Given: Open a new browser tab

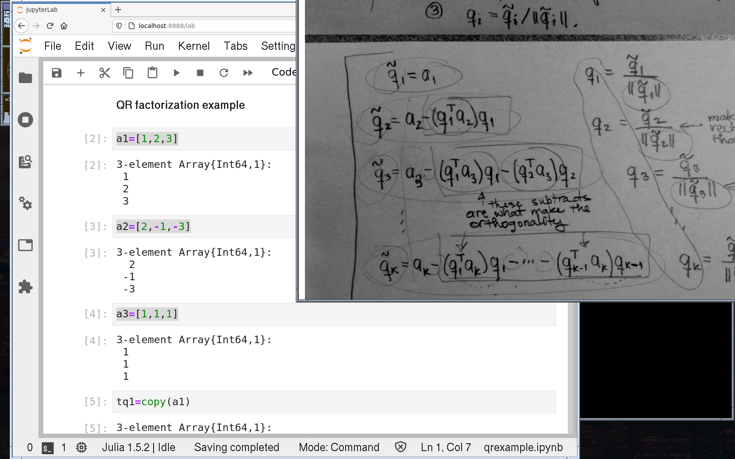Looking at the screenshot, I should pyautogui.click(x=118, y=10).
